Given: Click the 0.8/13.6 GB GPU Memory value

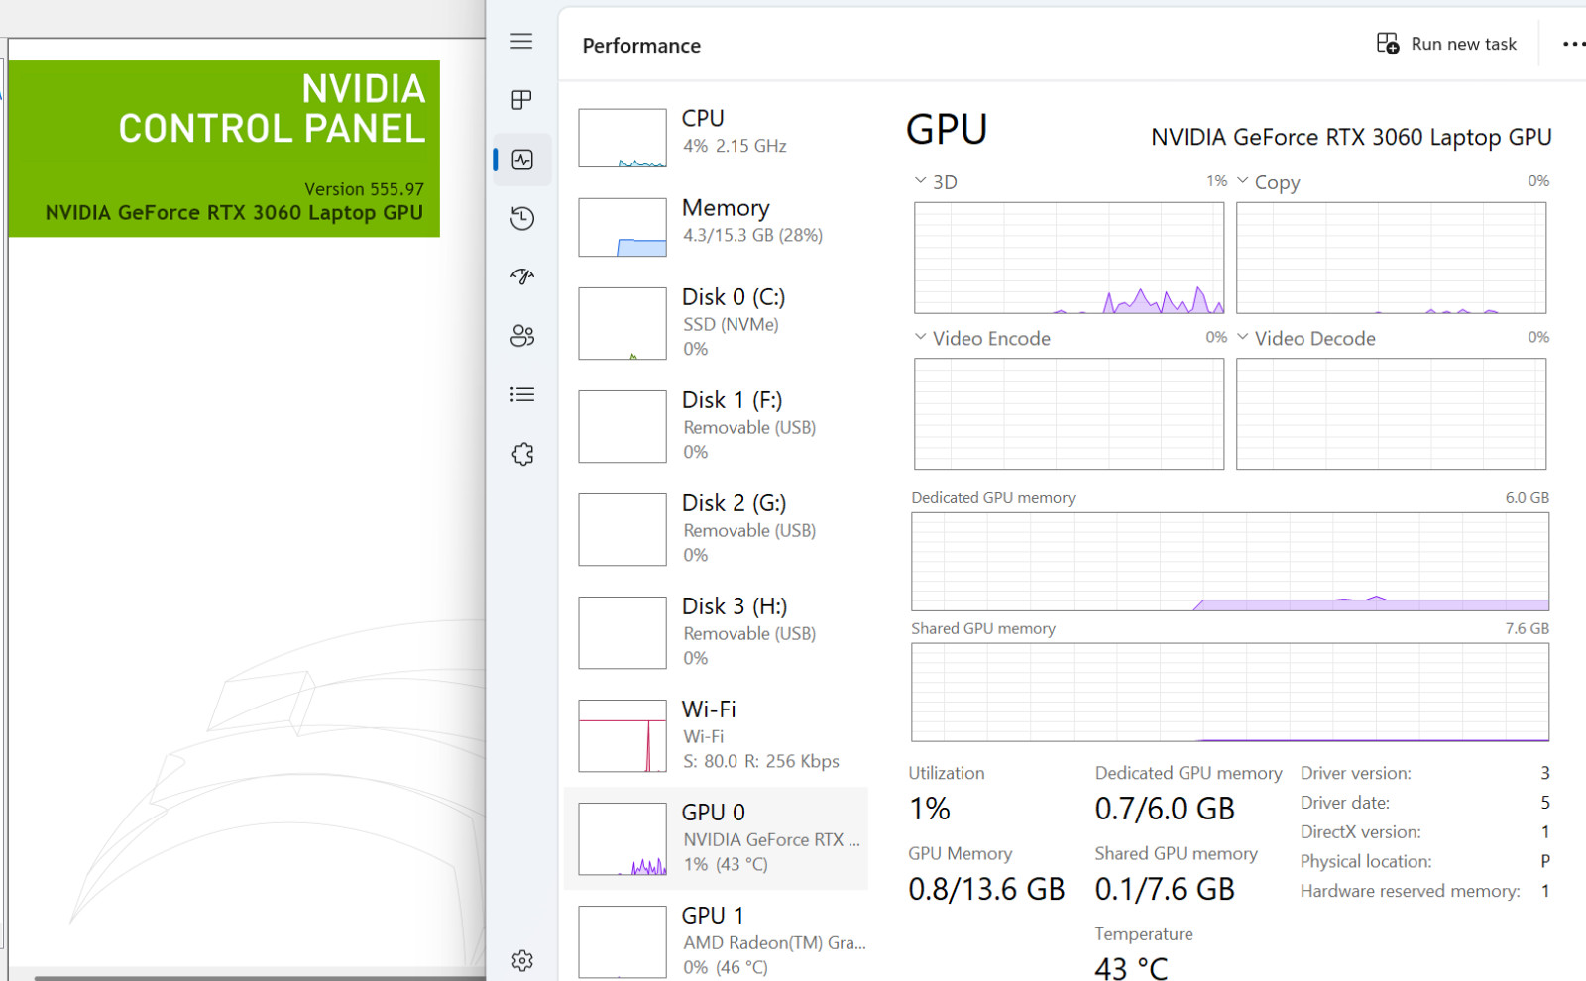Looking at the screenshot, I should [986, 889].
